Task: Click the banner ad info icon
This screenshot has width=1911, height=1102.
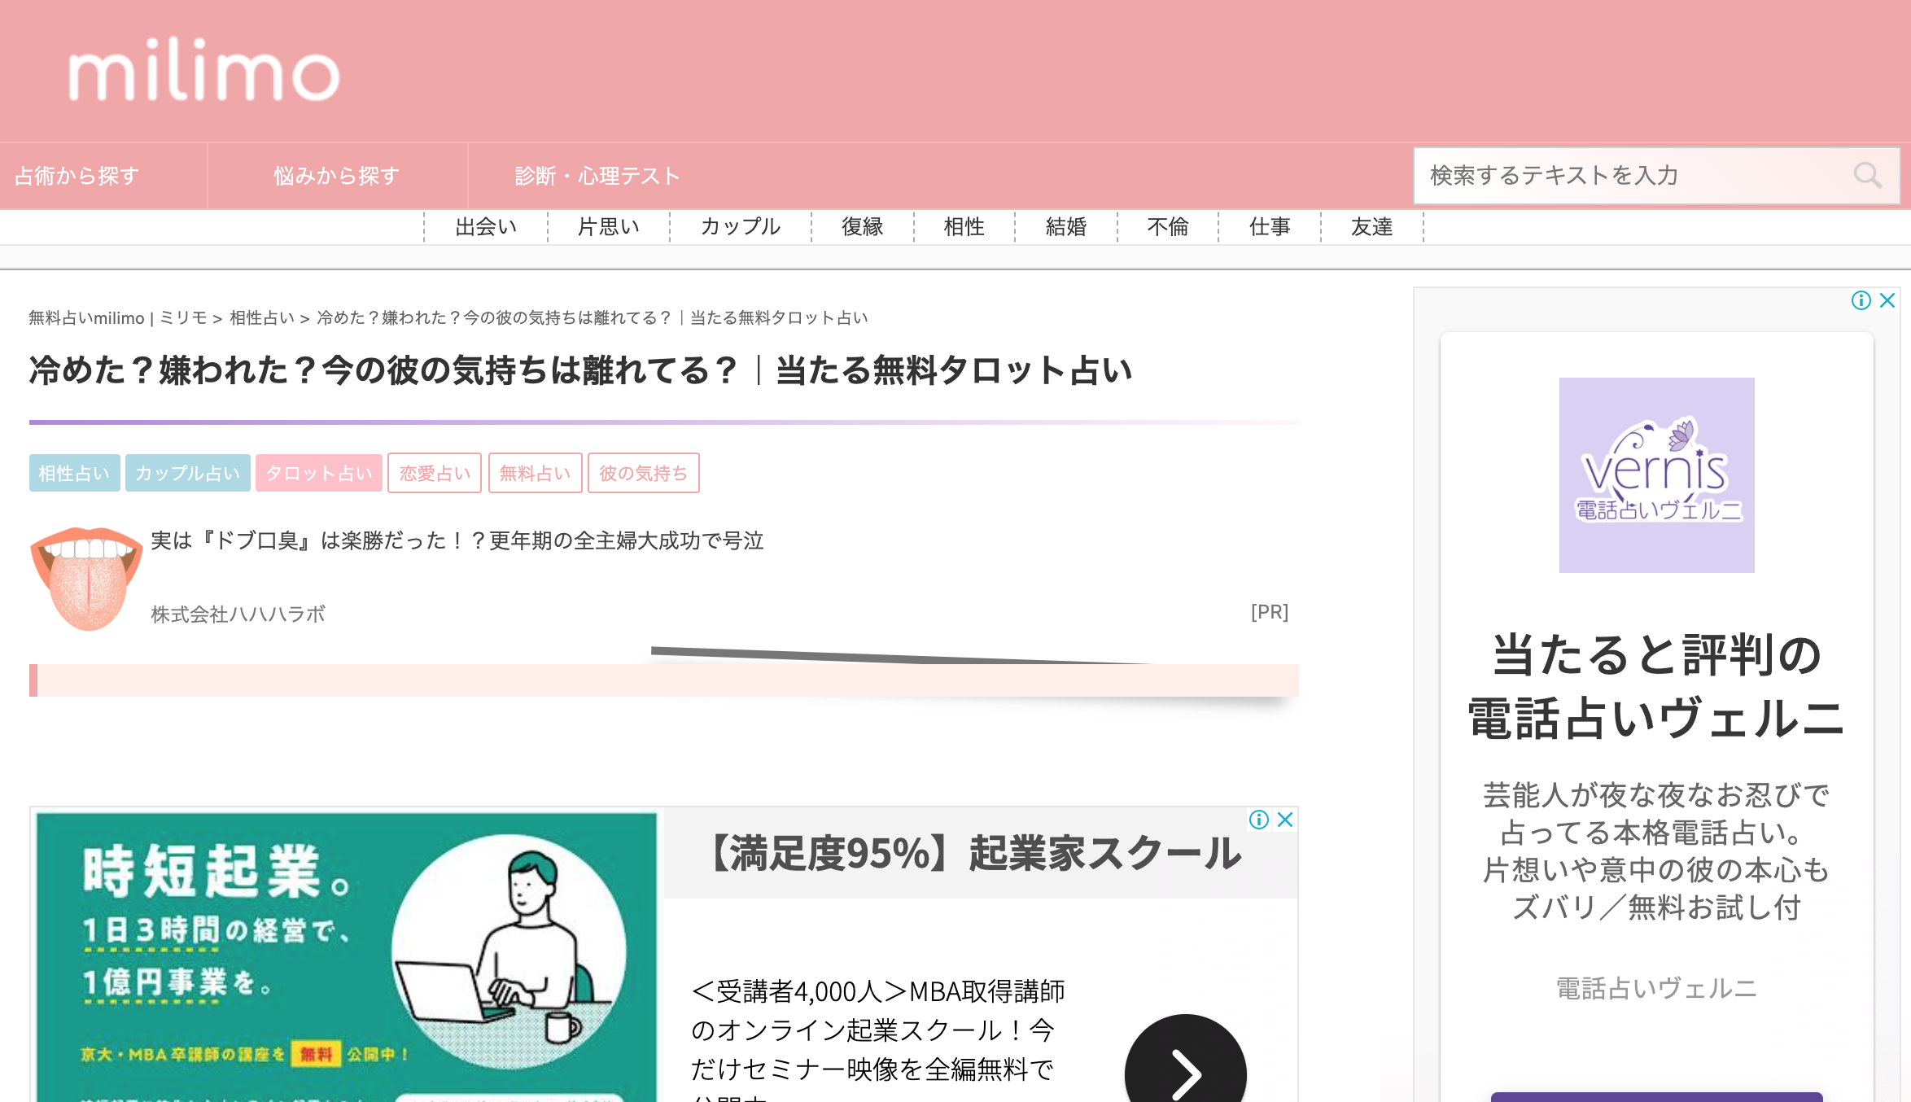Action: [1258, 820]
